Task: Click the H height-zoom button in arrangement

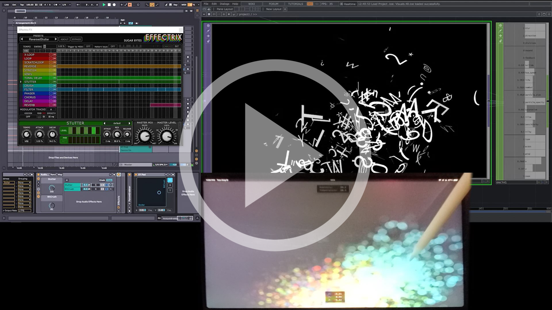Action: (186, 11)
